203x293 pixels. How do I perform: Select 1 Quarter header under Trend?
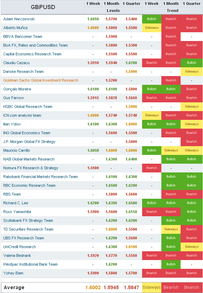[x=191, y=4]
